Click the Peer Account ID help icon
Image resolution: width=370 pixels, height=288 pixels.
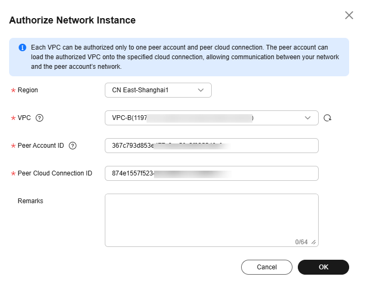(72, 146)
